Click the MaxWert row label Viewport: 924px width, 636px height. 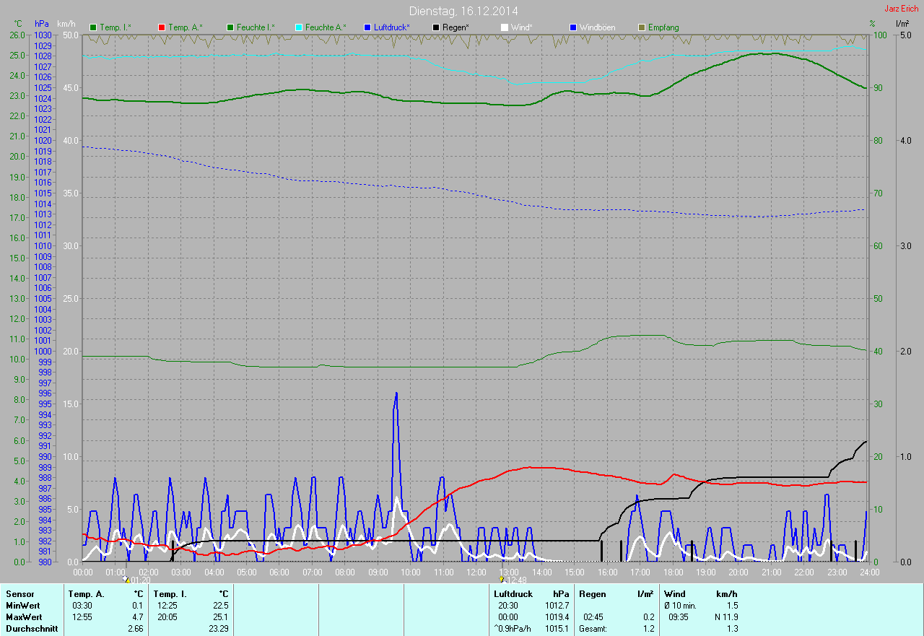(x=24, y=617)
